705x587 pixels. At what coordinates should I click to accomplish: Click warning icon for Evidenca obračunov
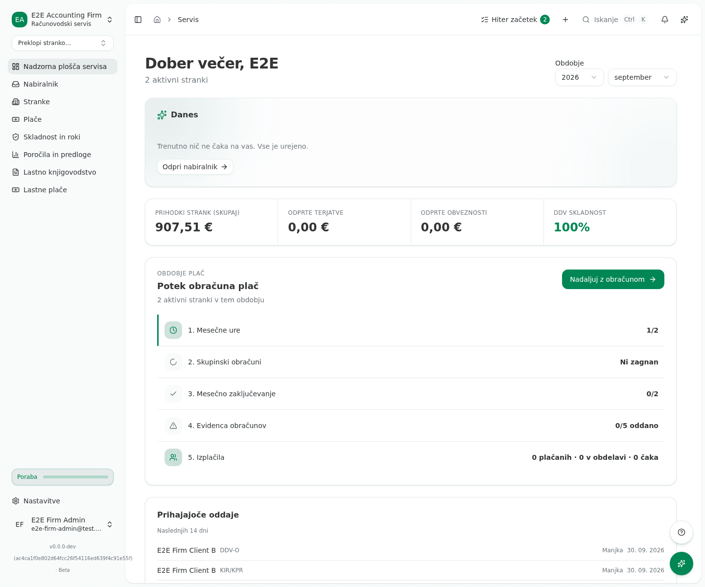click(173, 426)
